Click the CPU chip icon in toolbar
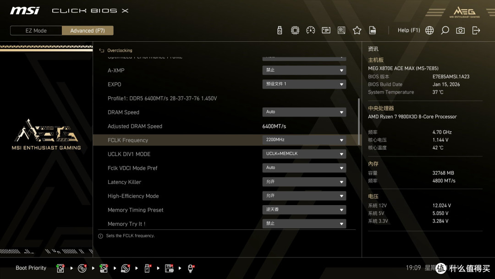 point(295,30)
